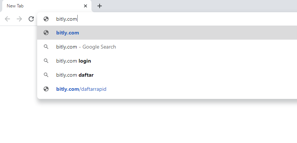Select bitly.com - Google Search suggestion
This screenshot has height=143, width=297.
coord(167,47)
